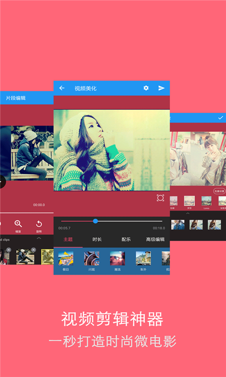Viewport: 226px width, 377px height.
Task: Tap the send paper-plane icon
Action: 161,88
